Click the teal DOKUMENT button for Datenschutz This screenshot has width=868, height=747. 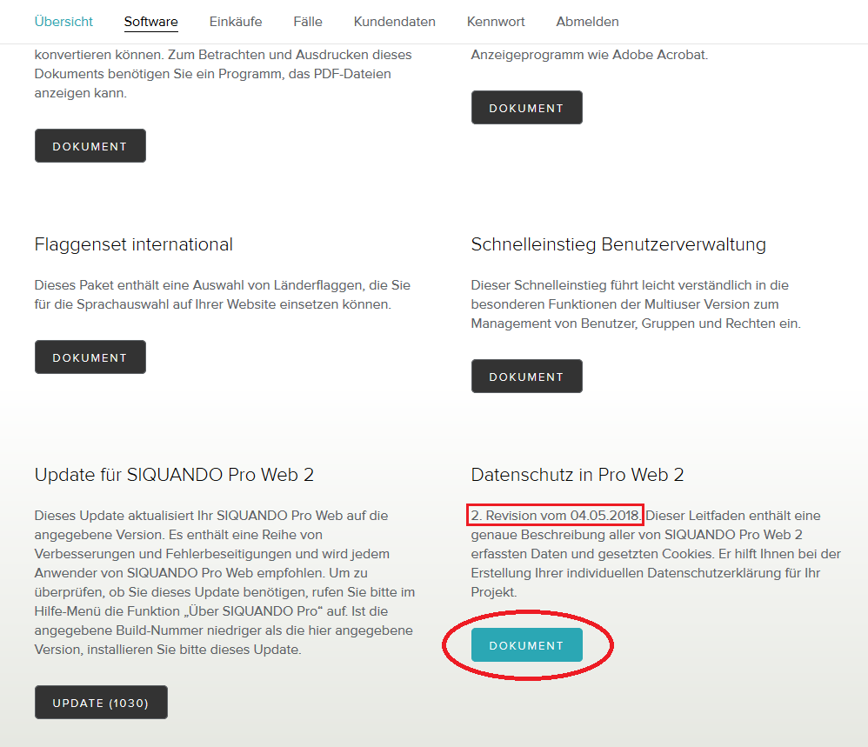coord(526,645)
